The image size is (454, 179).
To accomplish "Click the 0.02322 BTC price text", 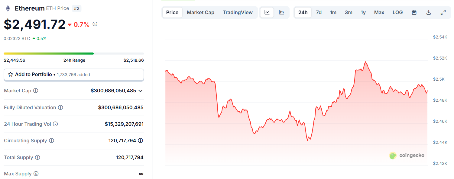I will pyautogui.click(x=17, y=39).
